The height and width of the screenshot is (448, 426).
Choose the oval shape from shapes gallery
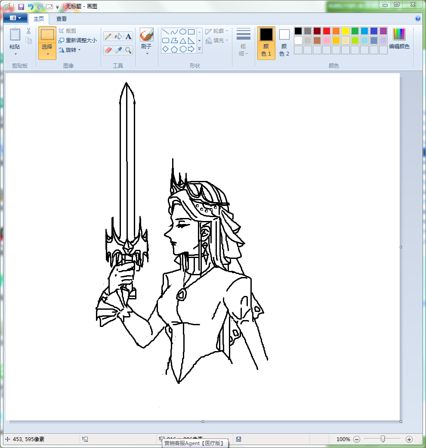click(x=182, y=32)
